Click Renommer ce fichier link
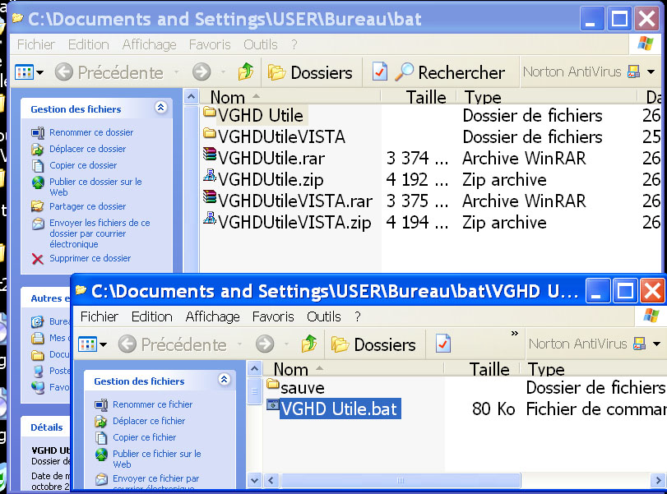 (152, 404)
